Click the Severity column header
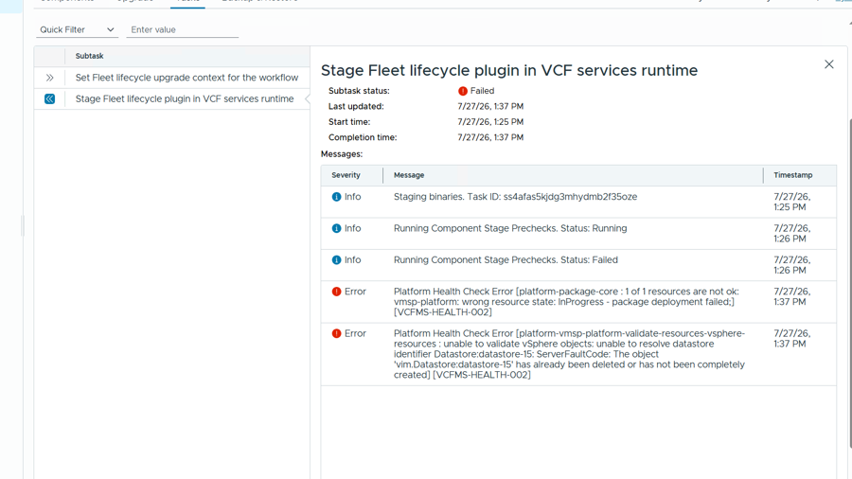The height and width of the screenshot is (479, 852). pyautogui.click(x=346, y=175)
